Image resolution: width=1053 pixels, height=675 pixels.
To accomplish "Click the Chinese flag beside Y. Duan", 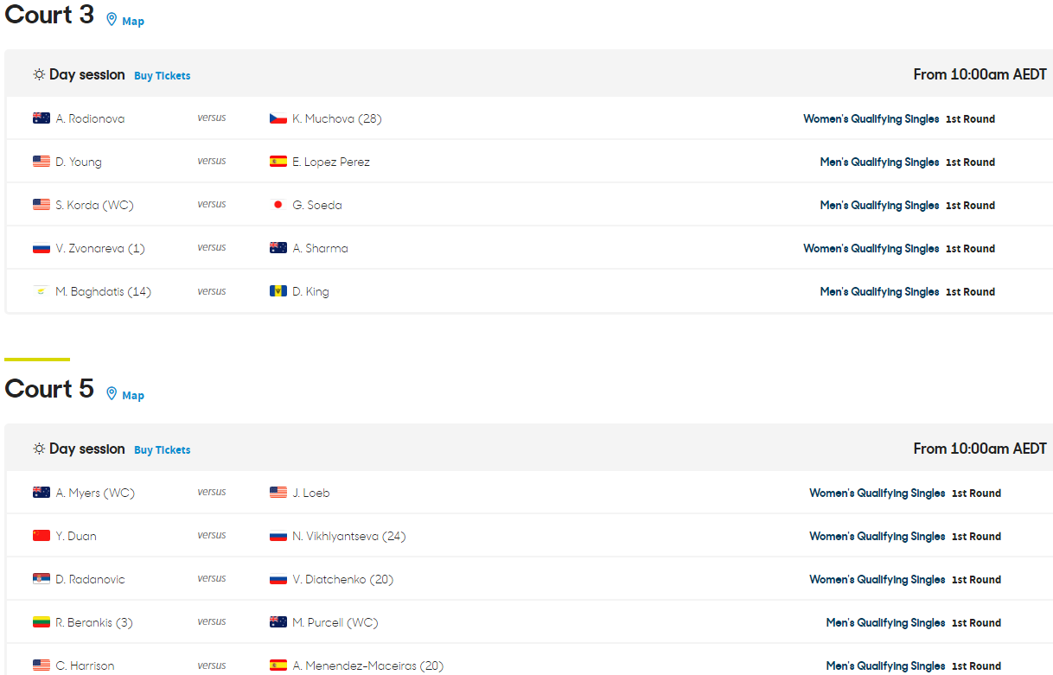I will pyautogui.click(x=41, y=536).
